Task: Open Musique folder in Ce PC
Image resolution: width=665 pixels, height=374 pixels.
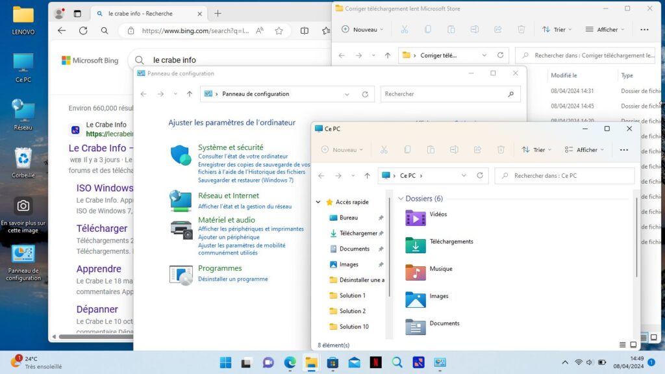Action: (429, 272)
